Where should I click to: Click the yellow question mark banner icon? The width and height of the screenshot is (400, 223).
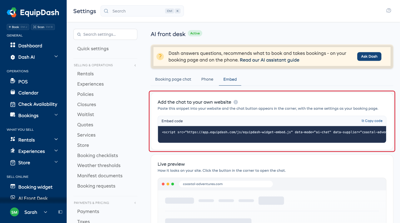tap(160, 57)
